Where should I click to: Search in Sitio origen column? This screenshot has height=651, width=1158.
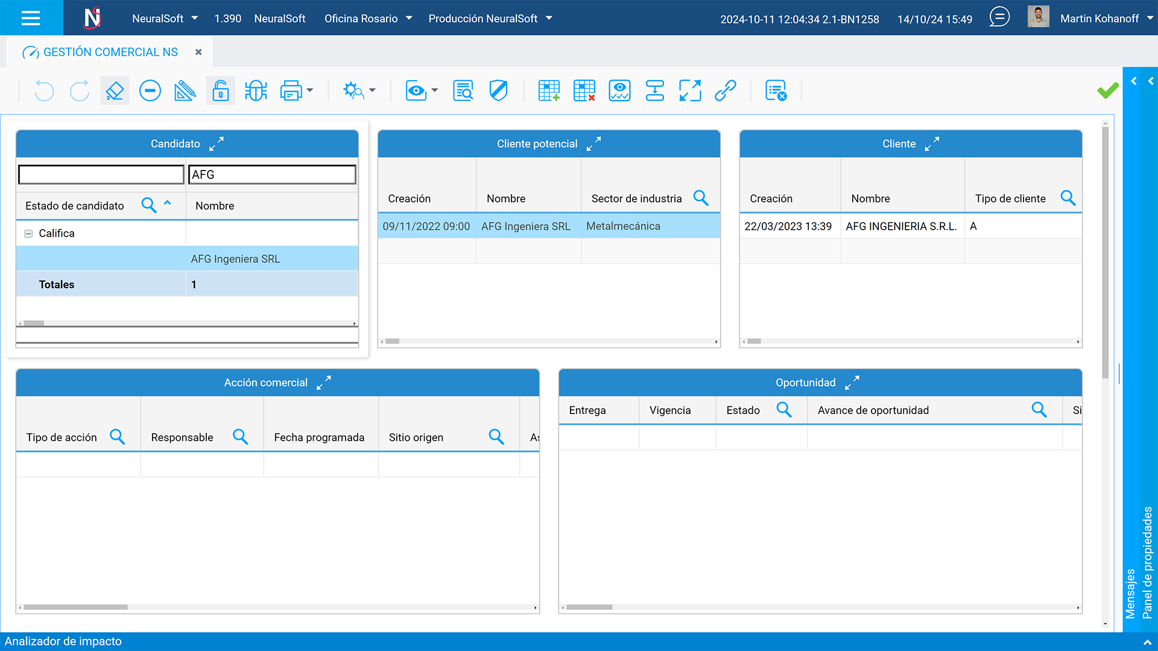tap(496, 436)
